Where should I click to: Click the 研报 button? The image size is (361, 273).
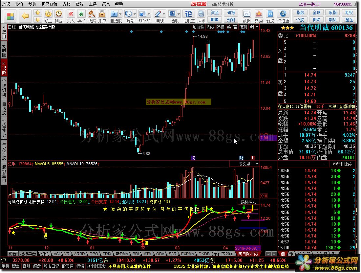click(231, 12)
